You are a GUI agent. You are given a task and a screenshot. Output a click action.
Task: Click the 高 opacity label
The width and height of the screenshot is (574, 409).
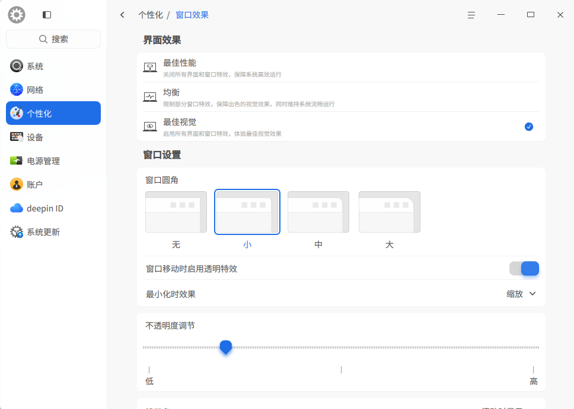pyautogui.click(x=533, y=381)
